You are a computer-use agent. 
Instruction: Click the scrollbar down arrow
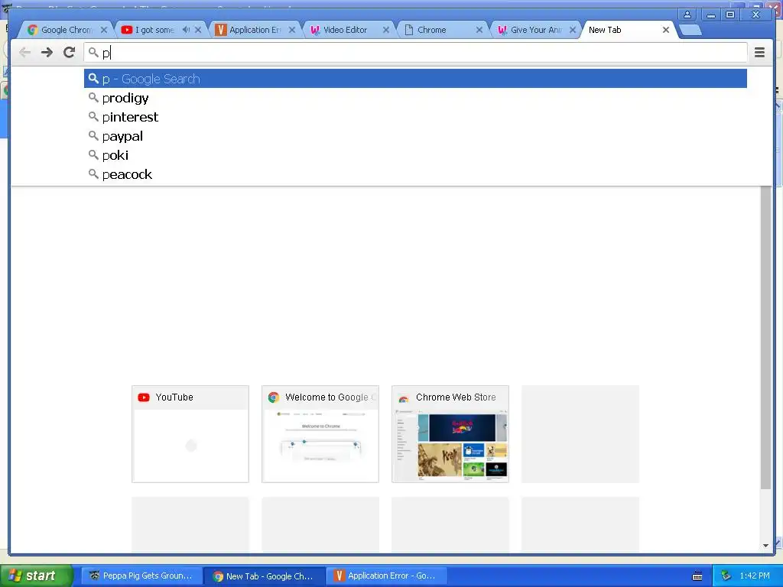coord(765,546)
